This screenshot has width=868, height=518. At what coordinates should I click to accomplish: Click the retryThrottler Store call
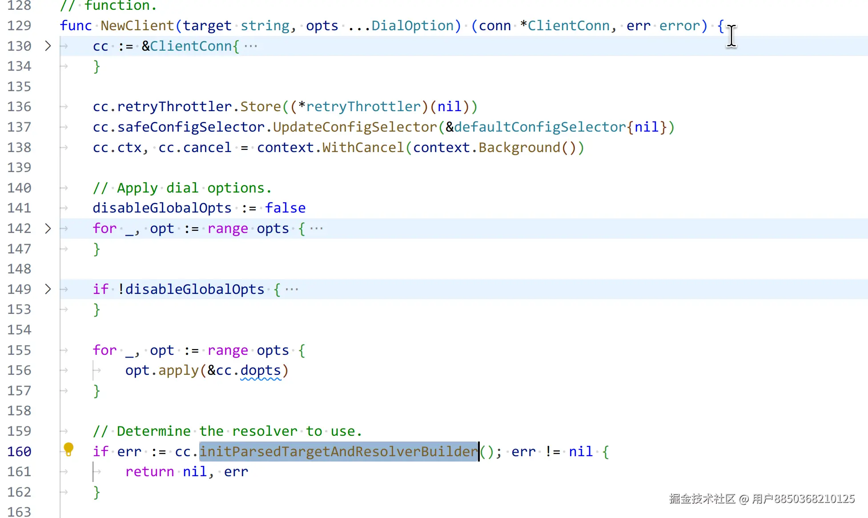pos(260,107)
